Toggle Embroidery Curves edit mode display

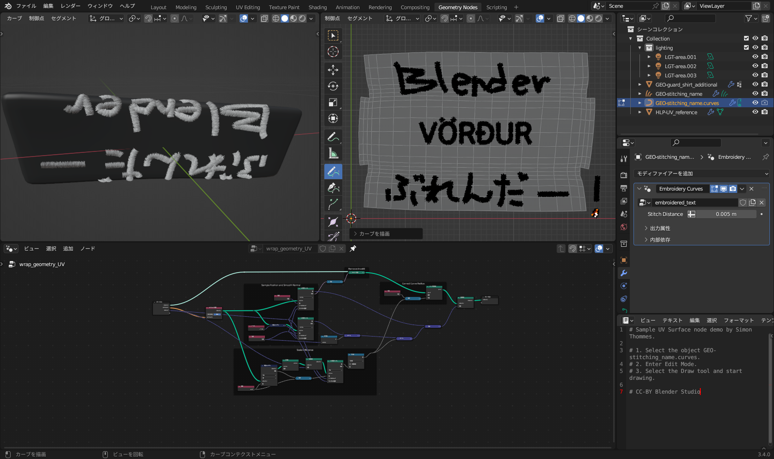point(715,189)
